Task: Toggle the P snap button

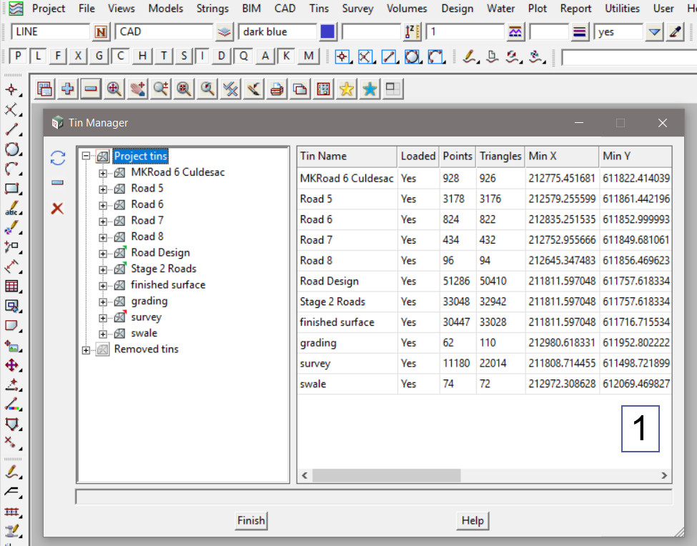Action: coord(18,56)
